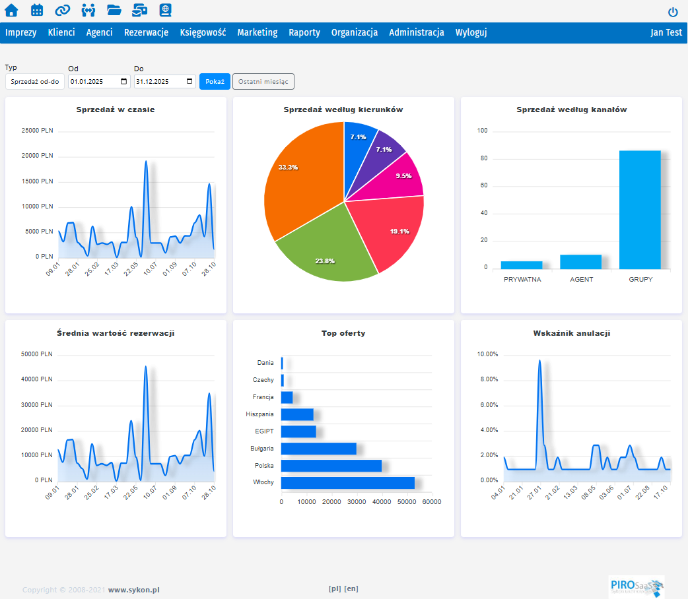Screen dimensions: 688x599
Task: Click the open folder icon
Action: (114, 11)
